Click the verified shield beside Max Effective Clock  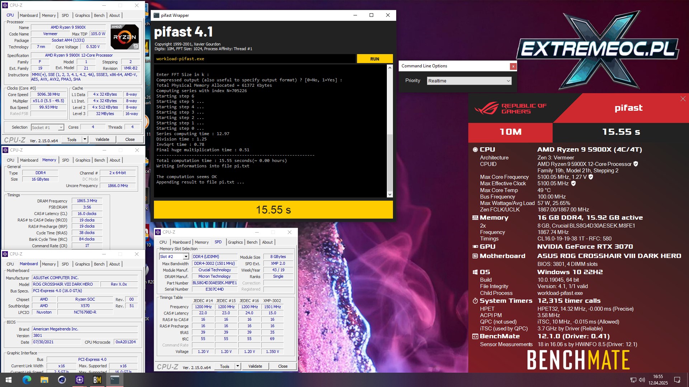point(573,183)
